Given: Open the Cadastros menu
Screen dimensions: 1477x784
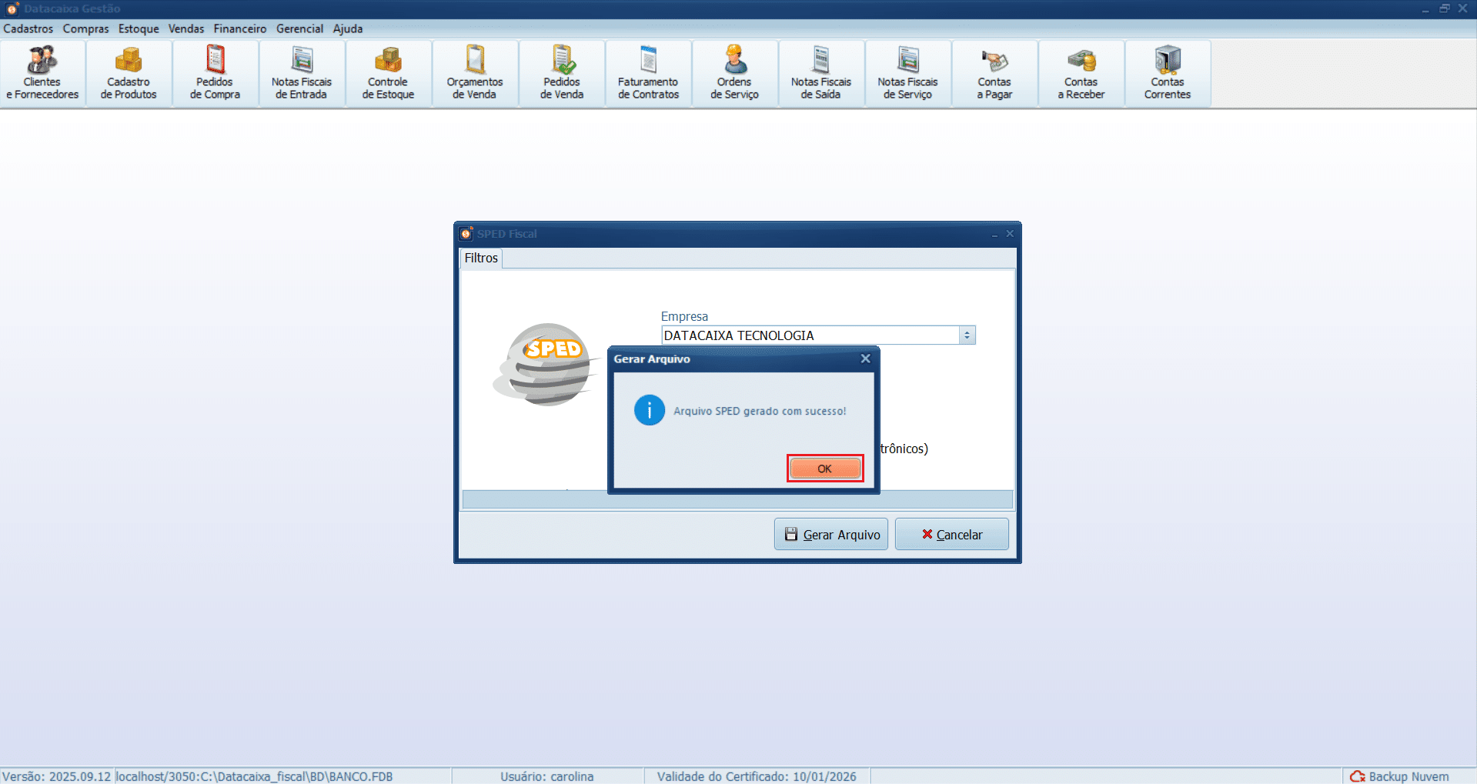Looking at the screenshot, I should 28,28.
